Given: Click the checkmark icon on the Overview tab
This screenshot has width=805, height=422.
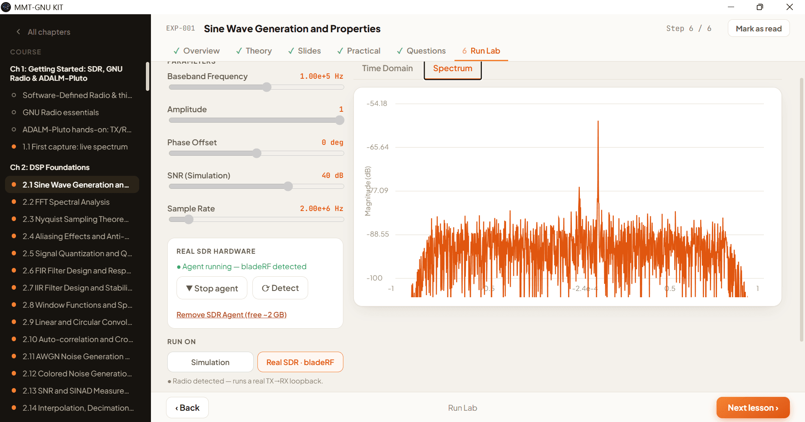Looking at the screenshot, I should pos(177,51).
